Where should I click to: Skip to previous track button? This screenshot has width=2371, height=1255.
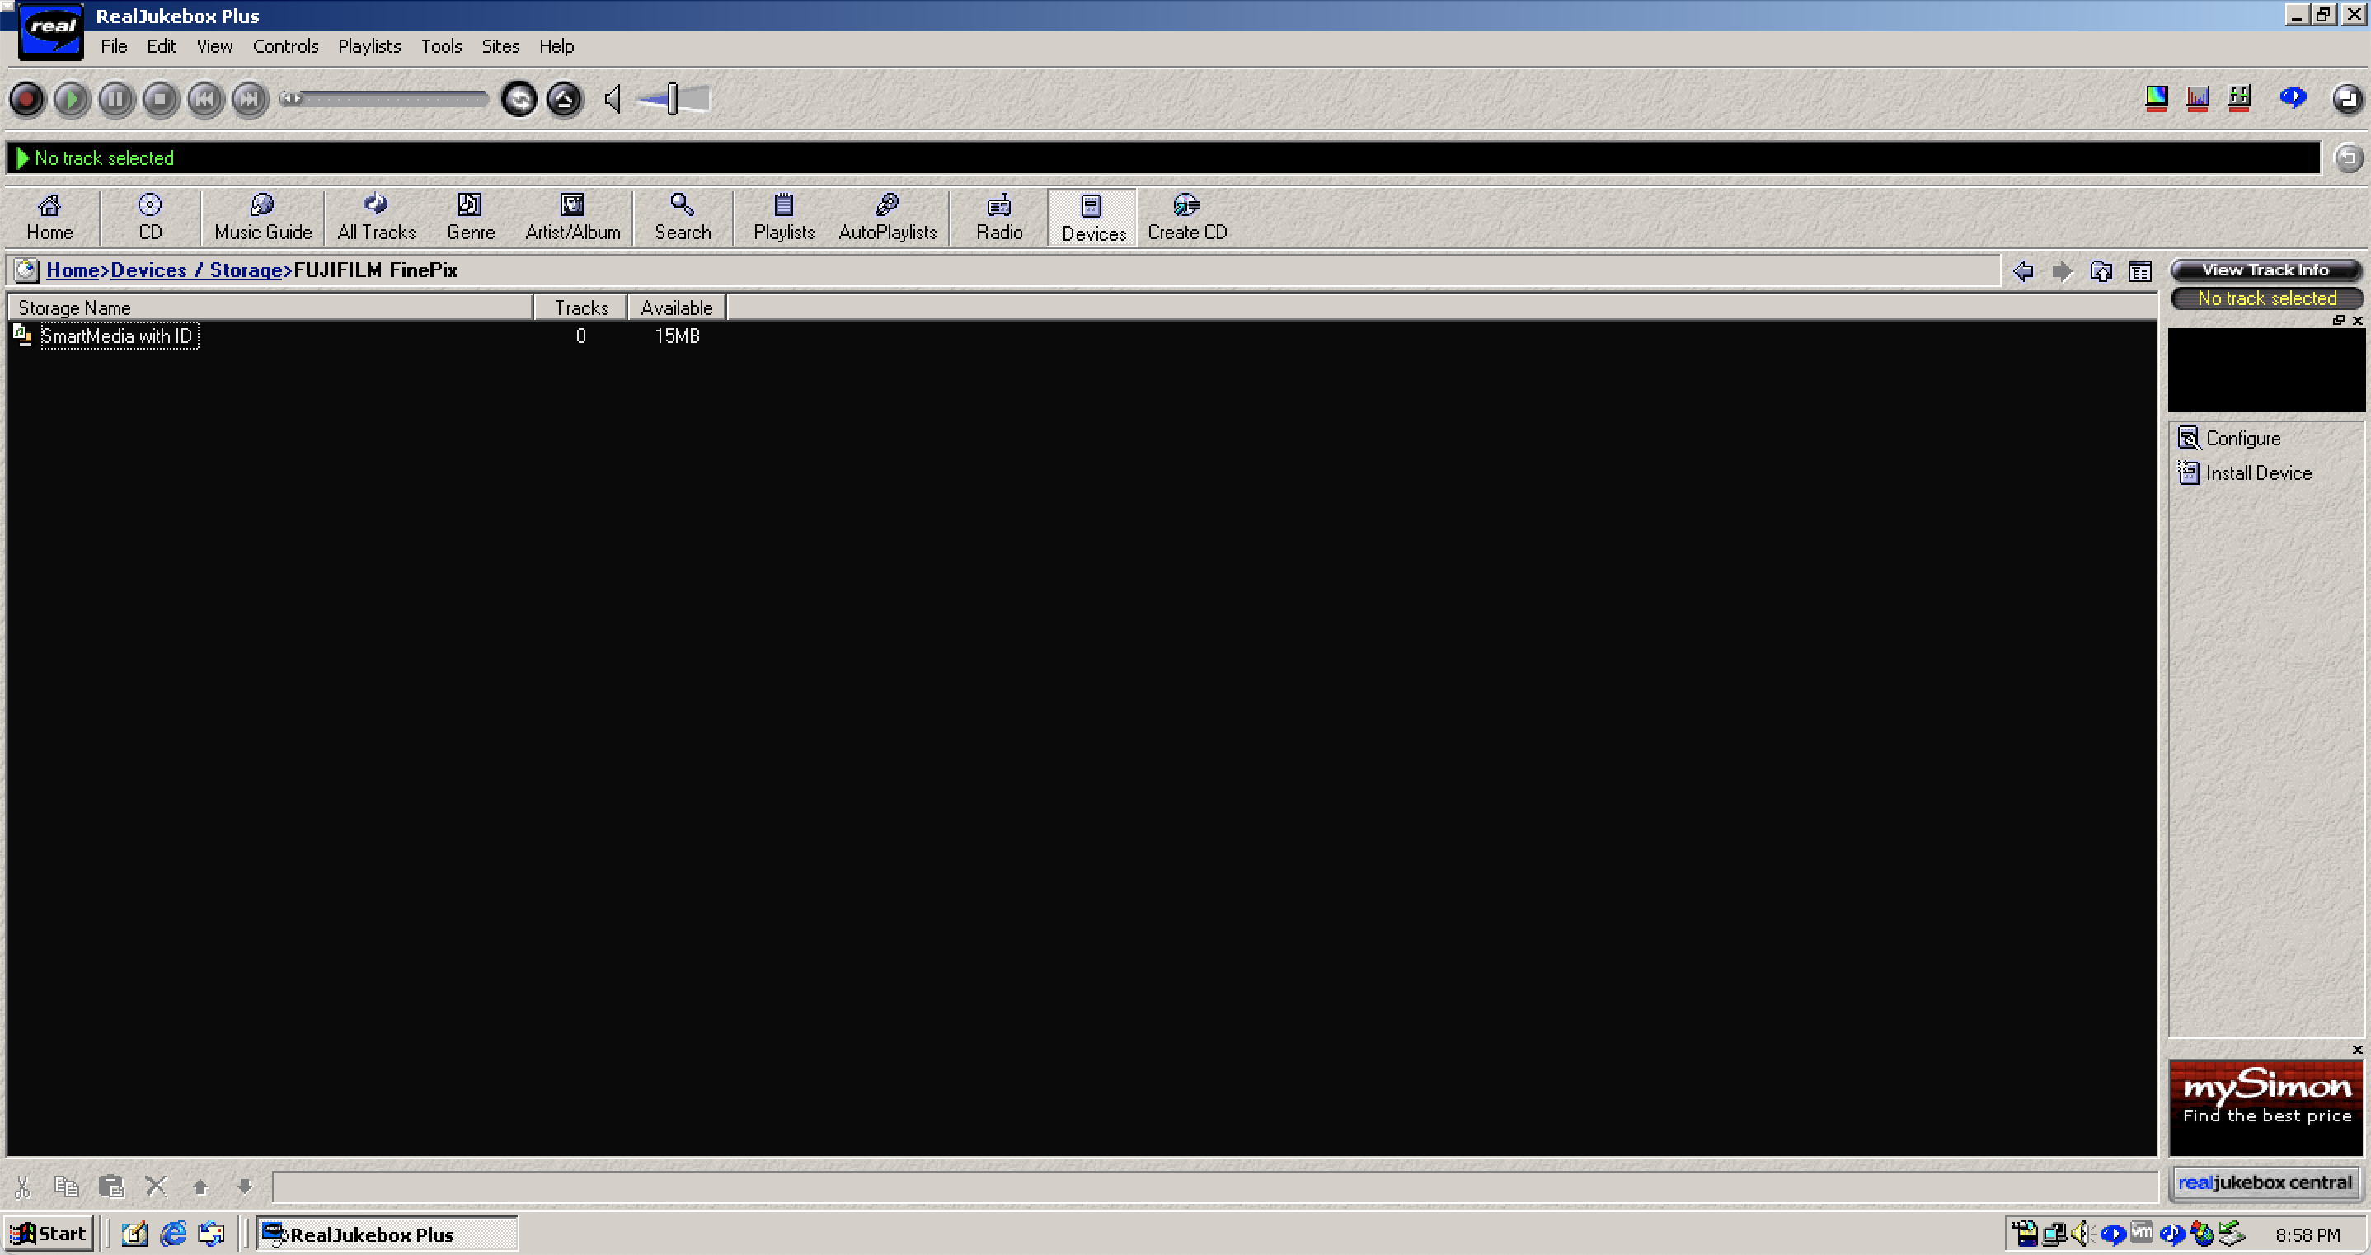click(205, 100)
